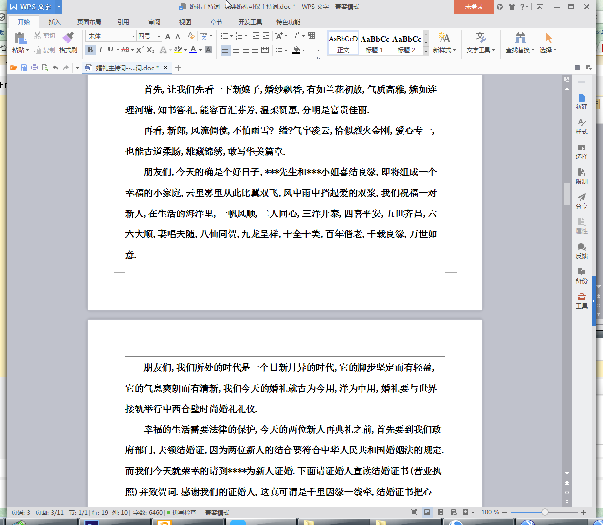Click the print icon in quick toolbar
This screenshot has height=525, width=603.
click(x=34, y=68)
